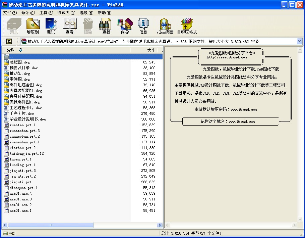Click the parent folder ".." entry
This screenshot has height=238, width=305.
point(11,56)
